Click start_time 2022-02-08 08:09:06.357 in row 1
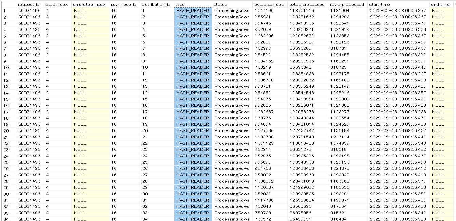The height and width of the screenshot is (221, 456). tap(398, 11)
